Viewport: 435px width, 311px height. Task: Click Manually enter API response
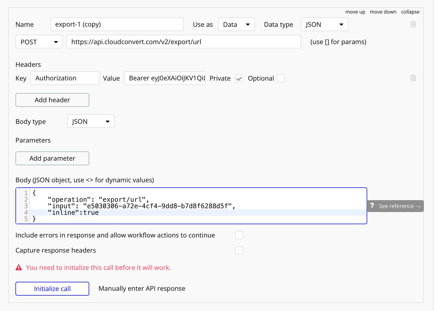[142, 289]
